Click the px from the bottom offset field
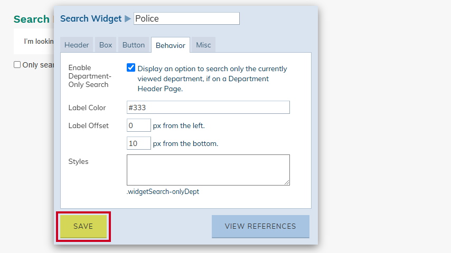 click(x=139, y=143)
